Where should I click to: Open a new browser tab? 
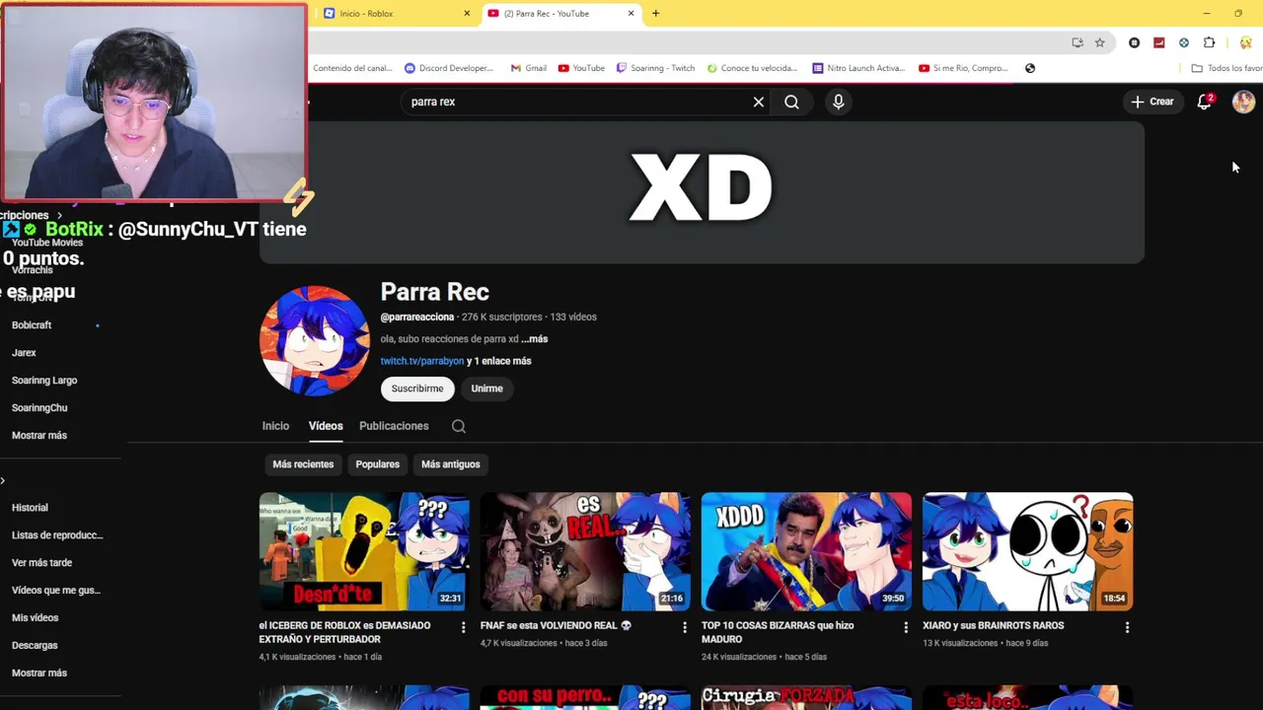[x=655, y=13]
